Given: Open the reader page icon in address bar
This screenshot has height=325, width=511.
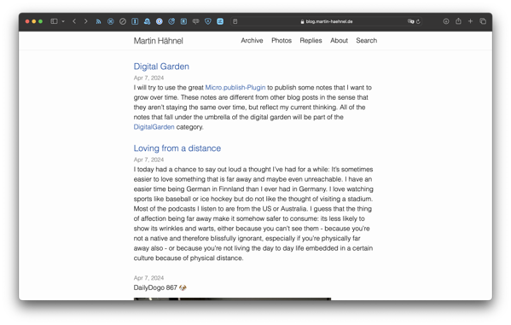Looking at the screenshot, I should coord(235,21).
